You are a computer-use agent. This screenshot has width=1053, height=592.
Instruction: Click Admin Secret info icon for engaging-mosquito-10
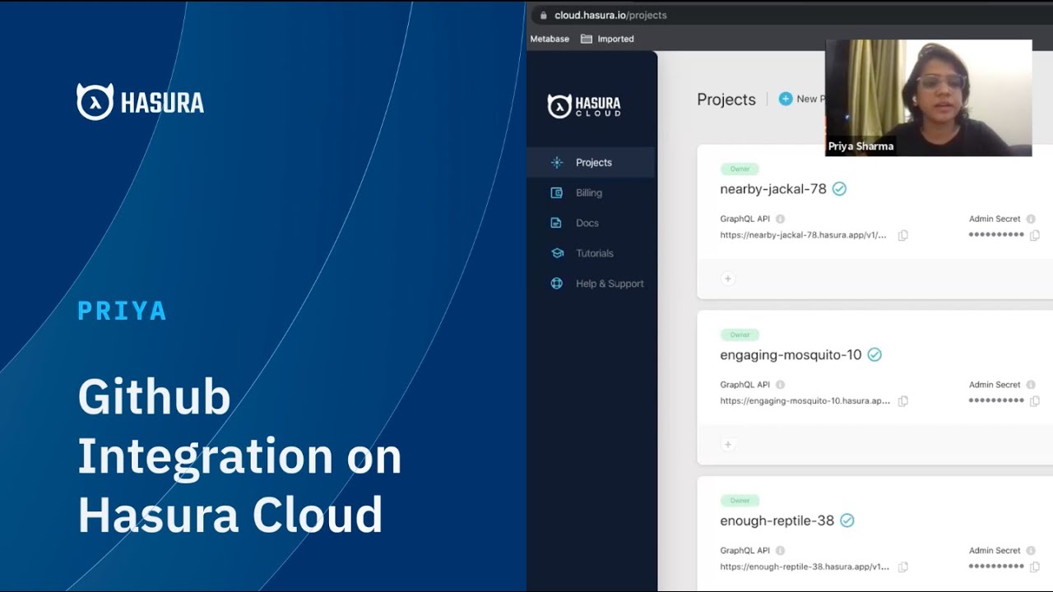point(1032,385)
